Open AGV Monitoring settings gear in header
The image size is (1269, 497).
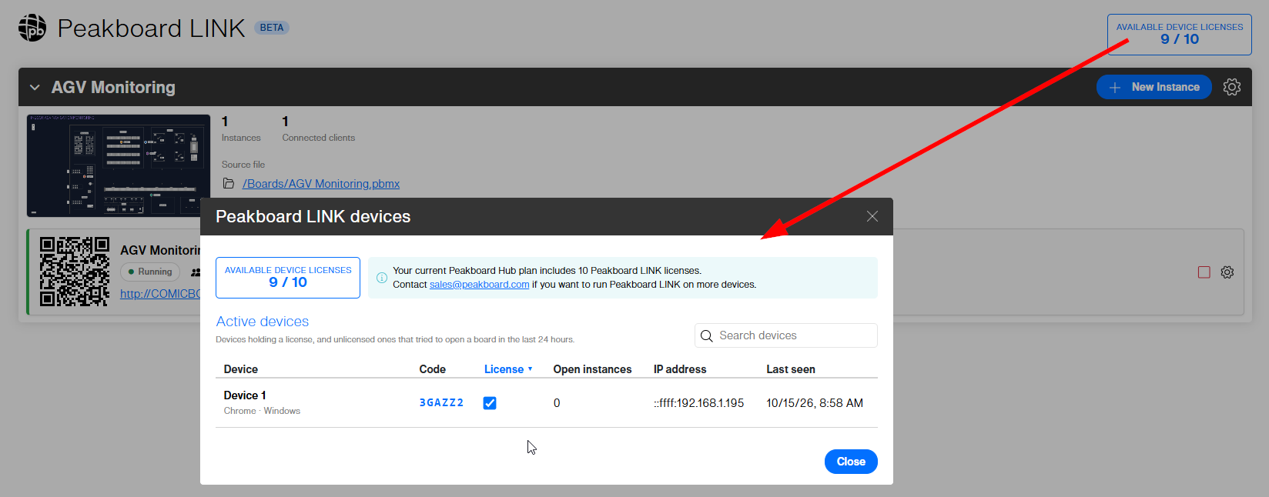1232,87
